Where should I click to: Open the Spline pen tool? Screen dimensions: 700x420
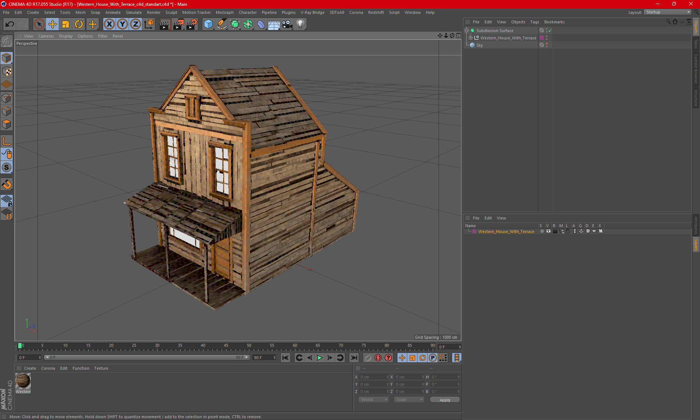[x=221, y=24]
